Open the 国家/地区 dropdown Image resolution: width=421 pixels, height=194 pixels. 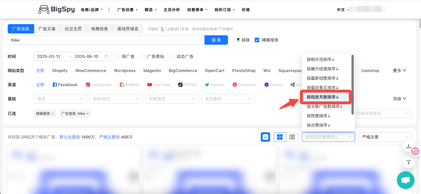116,99
